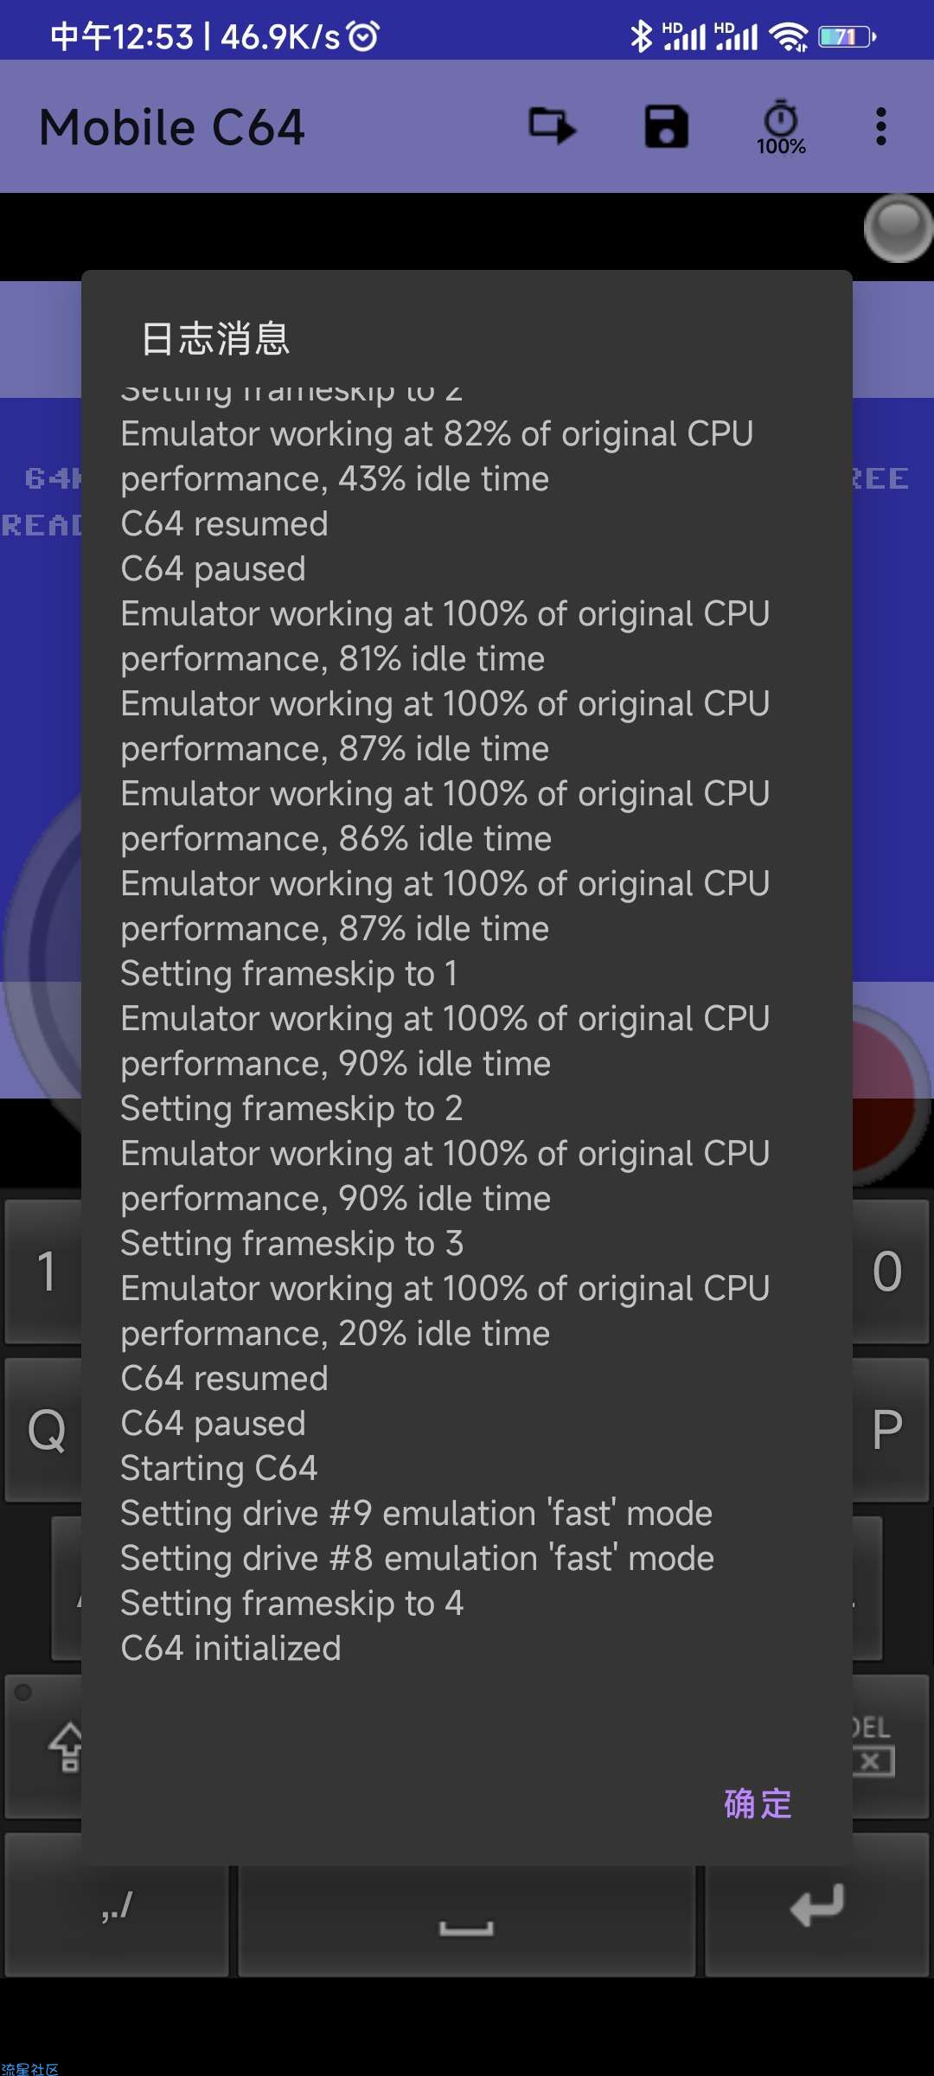Viewport: 934px width, 2076px height.
Task: Confirm the log dialog with 确定
Action: coord(758,1804)
